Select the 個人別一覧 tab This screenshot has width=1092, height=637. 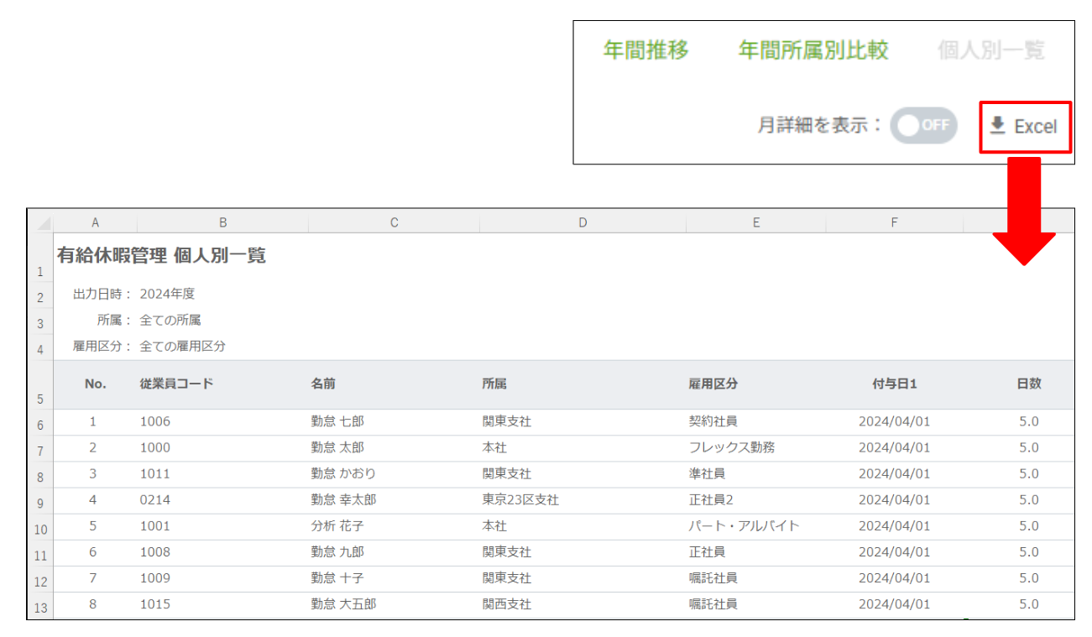990,50
